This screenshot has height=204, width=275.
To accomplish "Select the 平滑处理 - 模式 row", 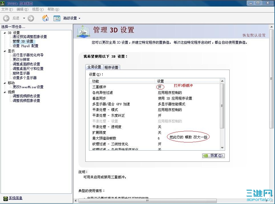I will coord(155,110).
